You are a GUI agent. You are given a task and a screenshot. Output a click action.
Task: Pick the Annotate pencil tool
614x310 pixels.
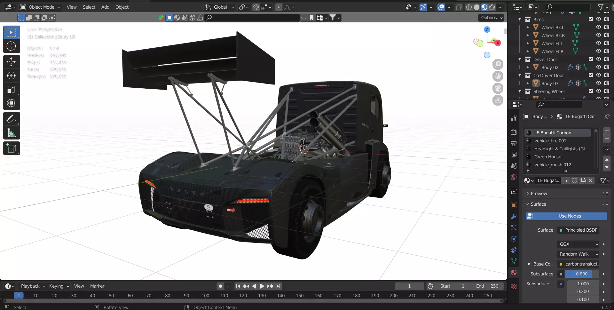[12, 119]
